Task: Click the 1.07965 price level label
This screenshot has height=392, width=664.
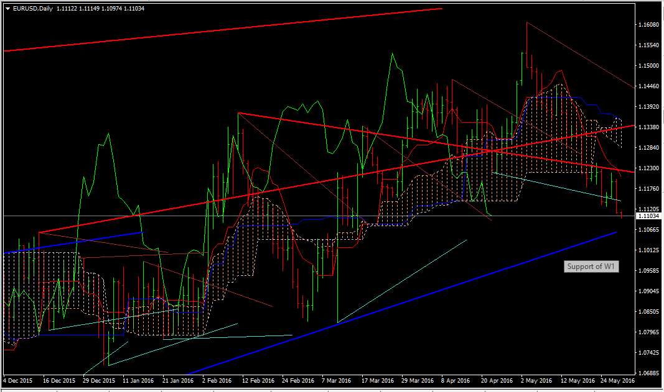Action: point(649,332)
